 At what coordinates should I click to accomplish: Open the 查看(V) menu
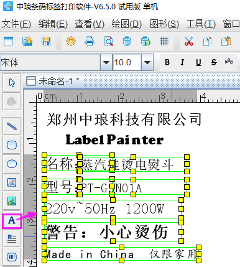(90, 24)
